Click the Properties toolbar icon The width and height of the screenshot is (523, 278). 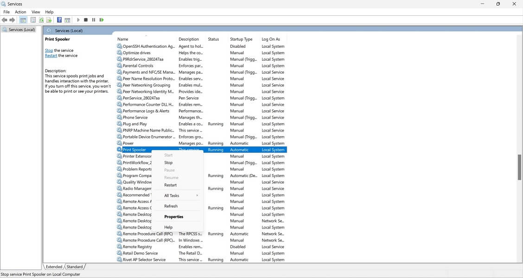(x=33, y=19)
